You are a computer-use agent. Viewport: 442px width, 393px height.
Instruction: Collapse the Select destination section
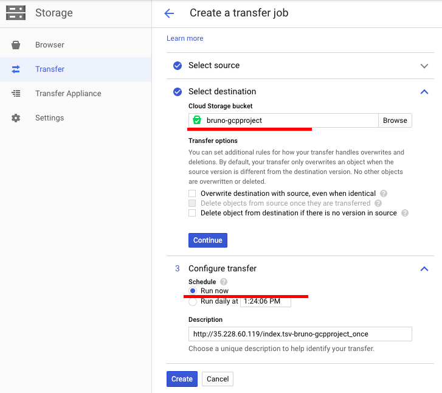pos(424,92)
